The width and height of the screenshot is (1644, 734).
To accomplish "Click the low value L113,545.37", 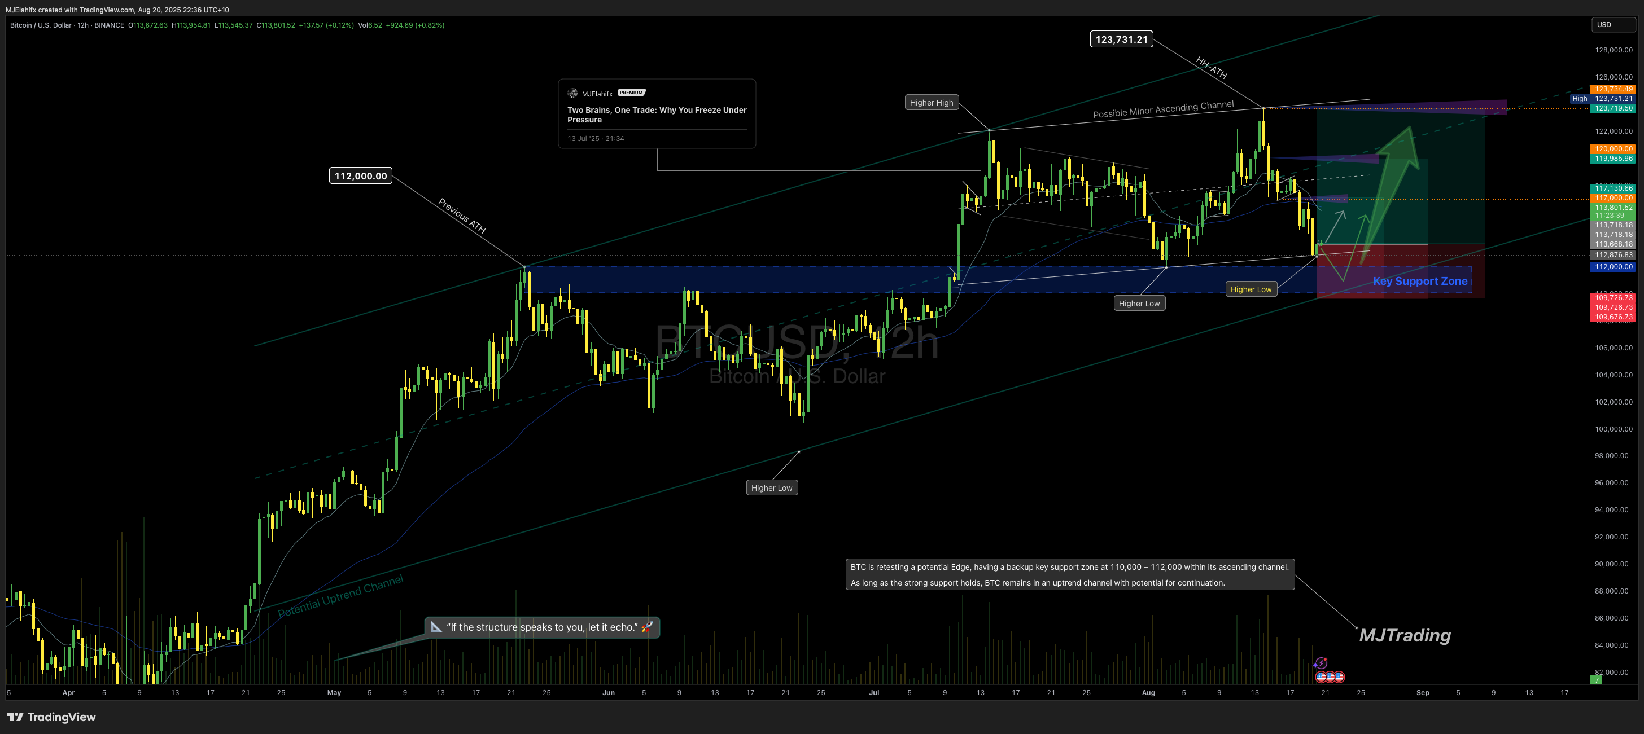I will click(x=233, y=25).
